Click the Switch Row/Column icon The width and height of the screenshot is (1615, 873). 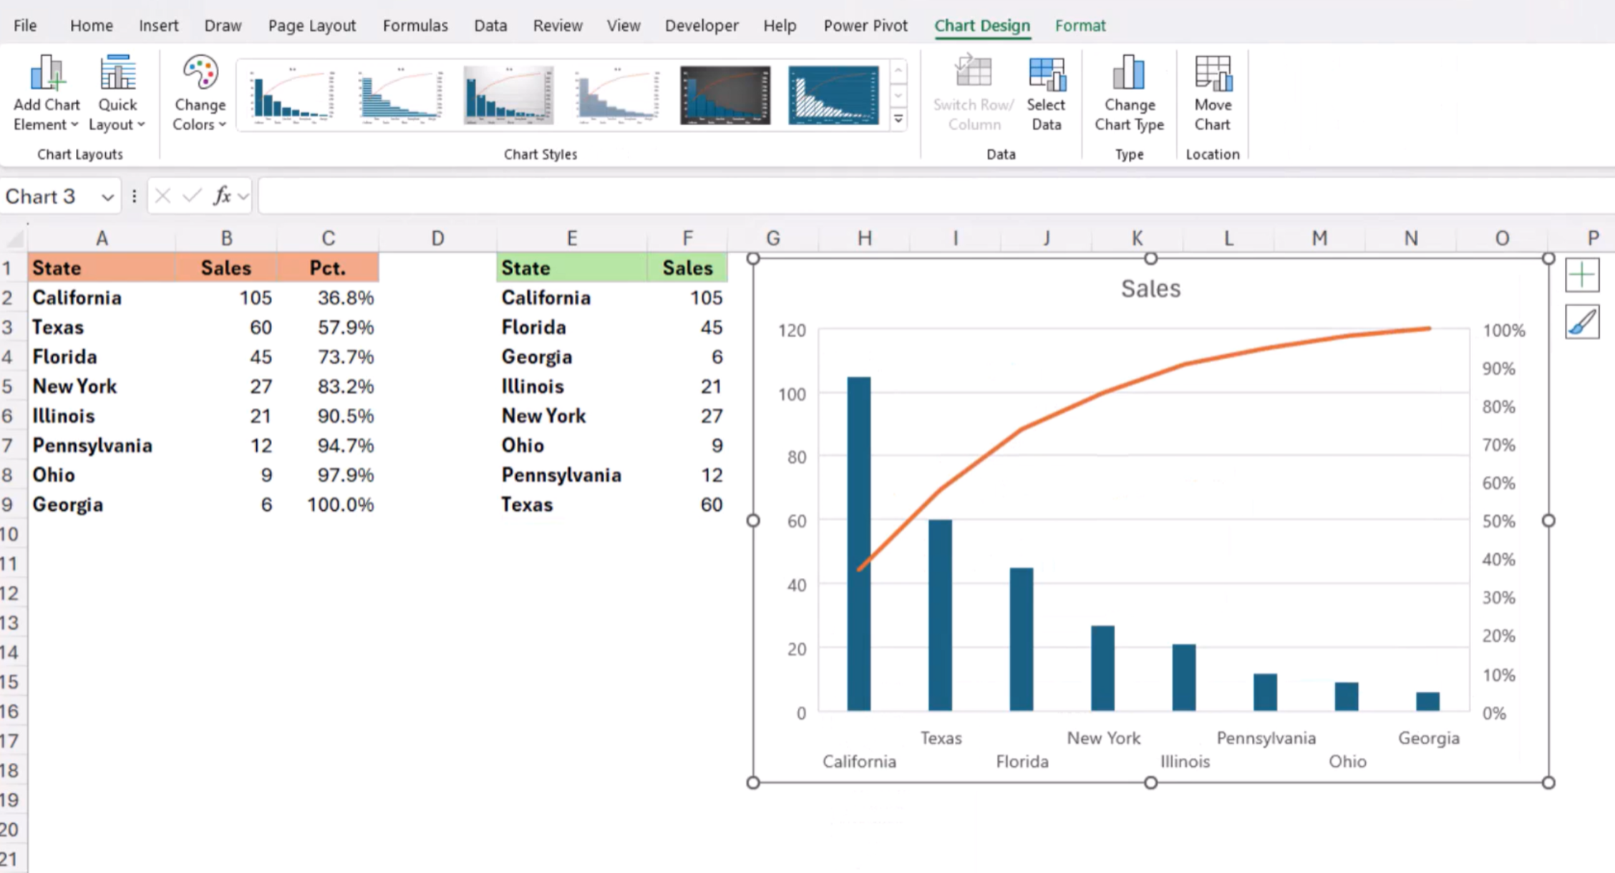[x=974, y=72]
